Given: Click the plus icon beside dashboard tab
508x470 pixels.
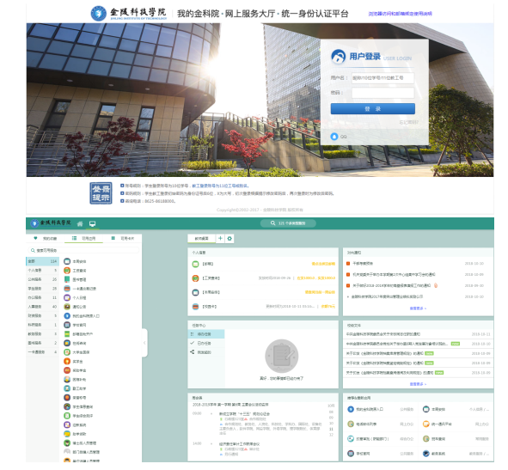Looking at the screenshot, I should click(220, 238).
